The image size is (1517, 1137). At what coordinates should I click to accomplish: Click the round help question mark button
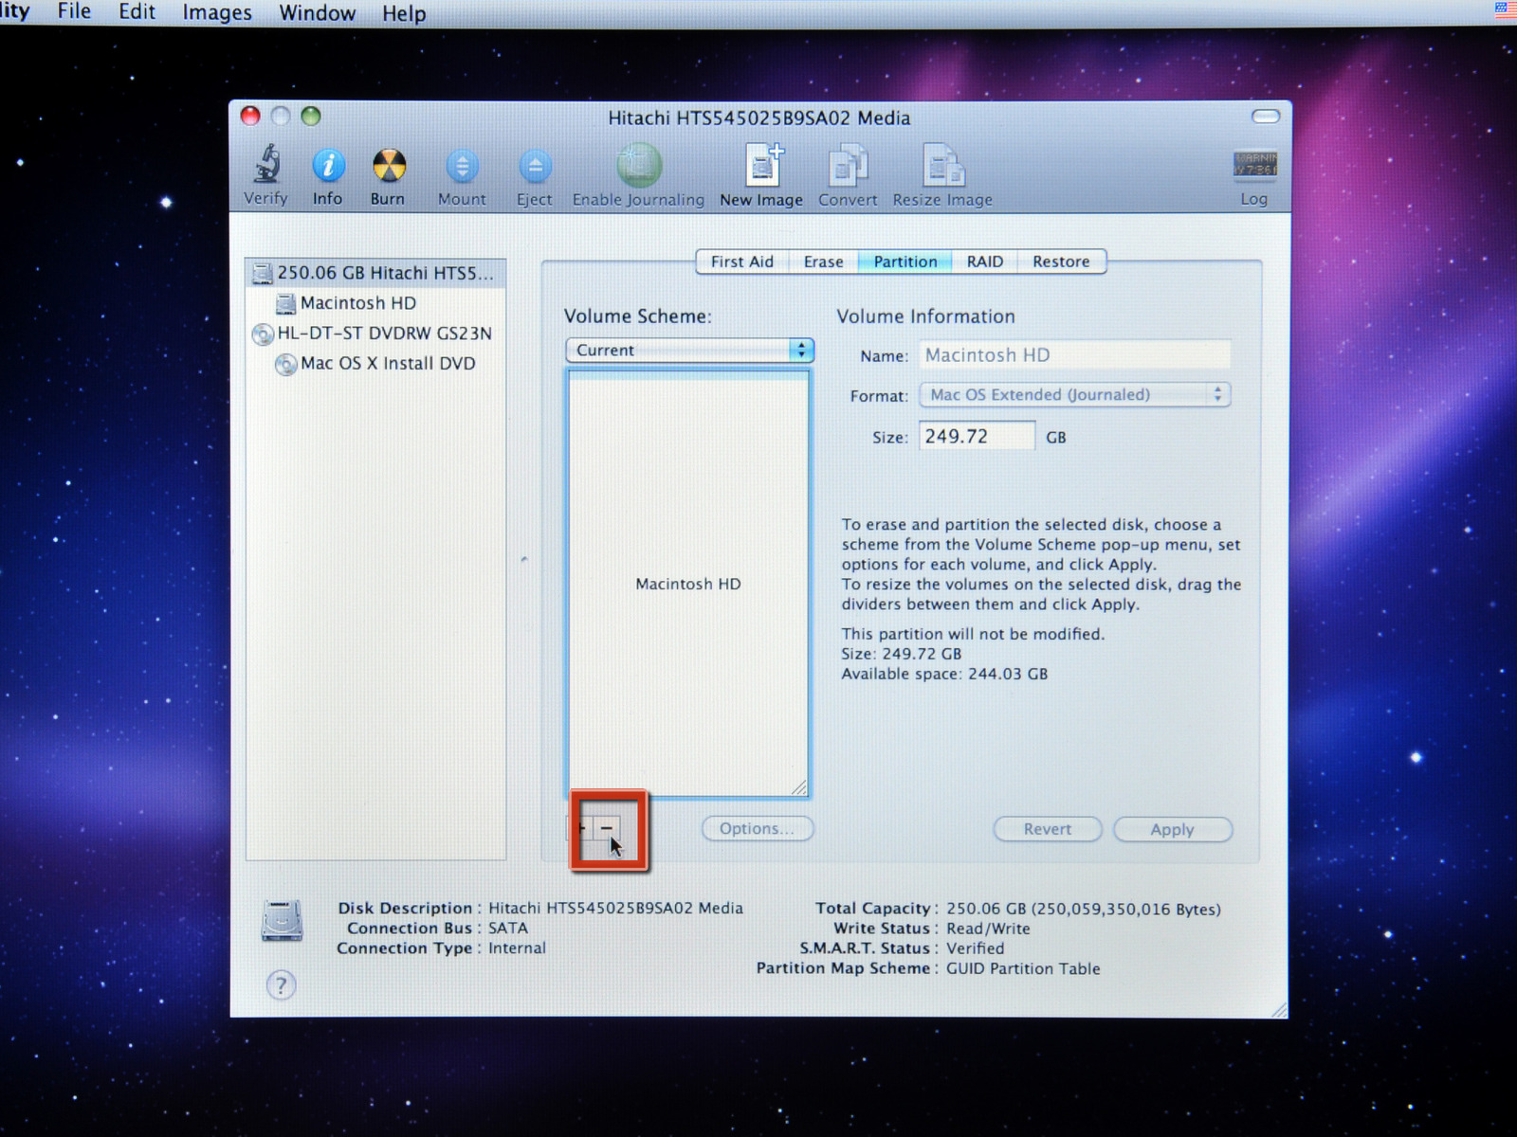click(x=281, y=985)
